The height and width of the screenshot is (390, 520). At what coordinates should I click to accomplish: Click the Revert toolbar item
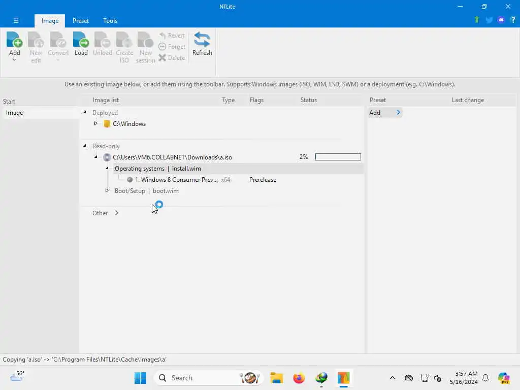coord(172,36)
